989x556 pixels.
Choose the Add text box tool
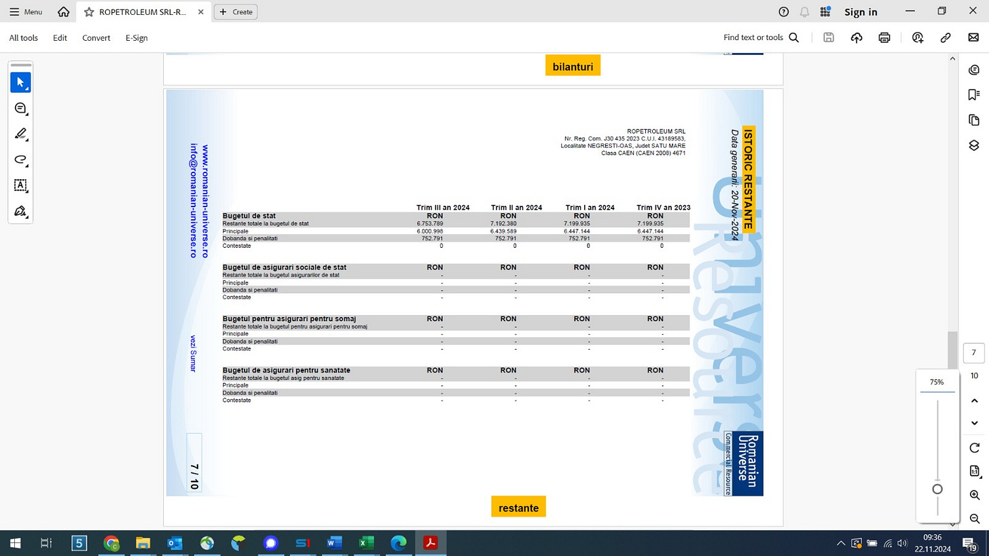pyautogui.click(x=20, y=185)
